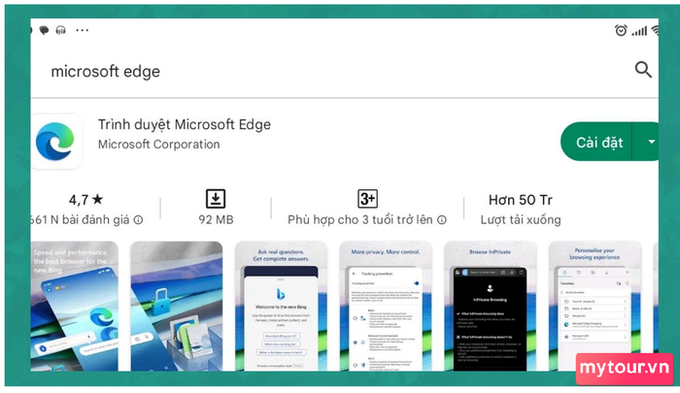Tap the headphones notification icon
This screenshot has height=393, width=680.
(60, 30)
